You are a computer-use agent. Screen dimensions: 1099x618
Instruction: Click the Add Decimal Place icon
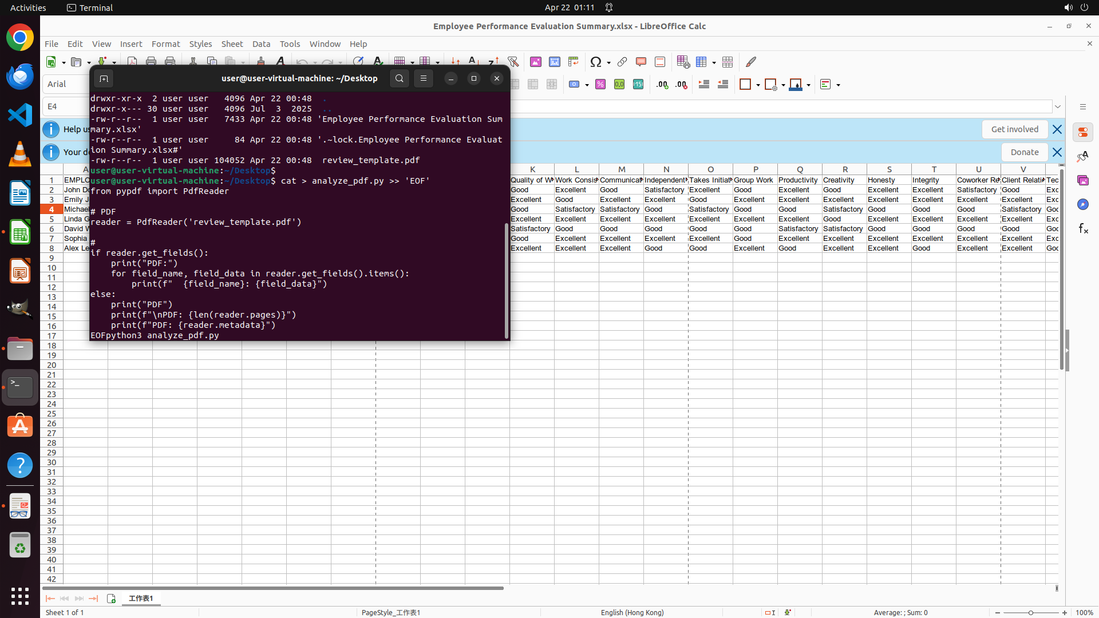click(662, 85)
